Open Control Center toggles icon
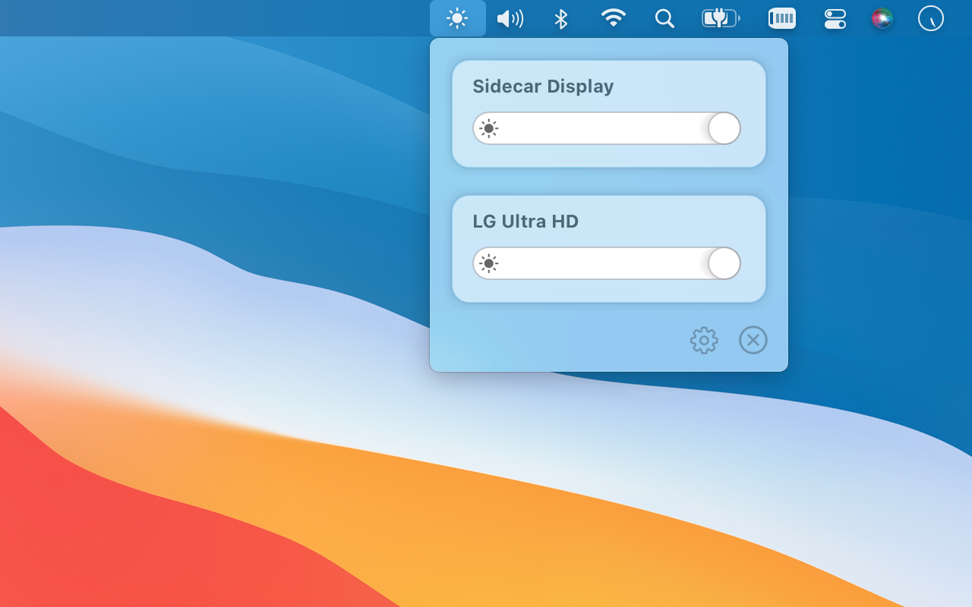 click(x=835, y=18)
